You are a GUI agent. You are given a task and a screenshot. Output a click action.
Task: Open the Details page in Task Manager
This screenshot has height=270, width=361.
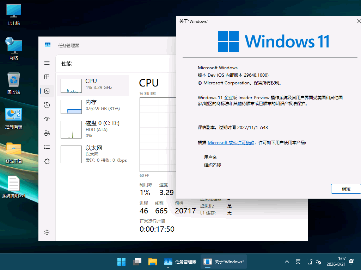(47, 147)
